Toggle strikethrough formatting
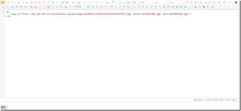The width and height of the screenshot is (241, 111). click(36, 2)
